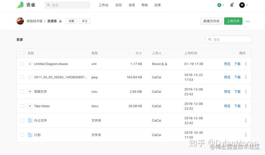Click the 大小 column header
Image resolution: width=265 pixels, height=155 pixels.
139,53
